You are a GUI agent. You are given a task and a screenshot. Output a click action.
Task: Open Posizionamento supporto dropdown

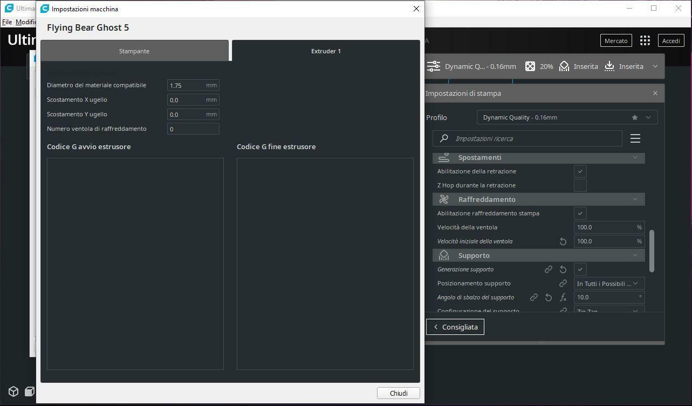point(609,283)
